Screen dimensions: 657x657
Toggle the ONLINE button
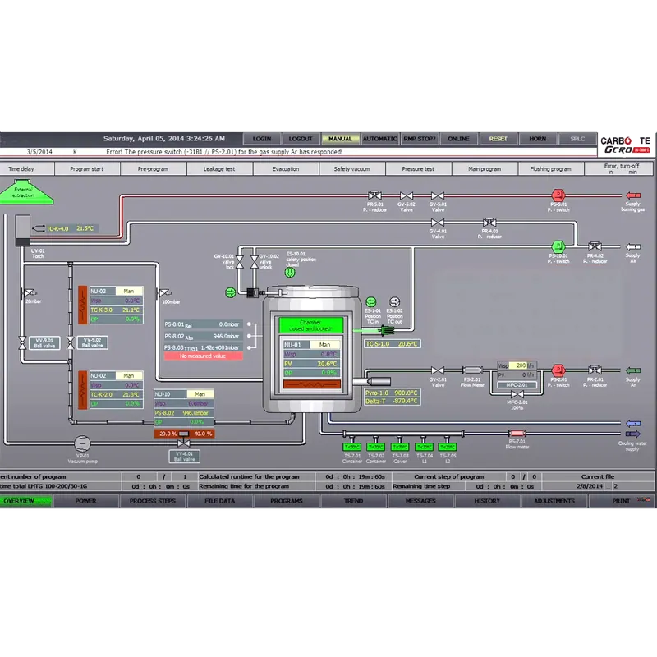[458, 139]
